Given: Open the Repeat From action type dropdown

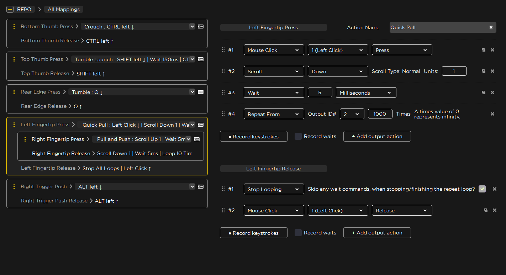Looking at the screenshot, I should point(274,114).
